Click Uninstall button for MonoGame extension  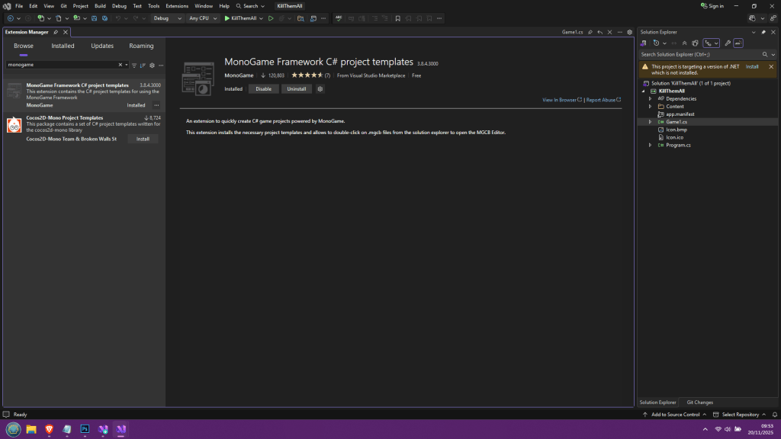[x=296, y=89]
